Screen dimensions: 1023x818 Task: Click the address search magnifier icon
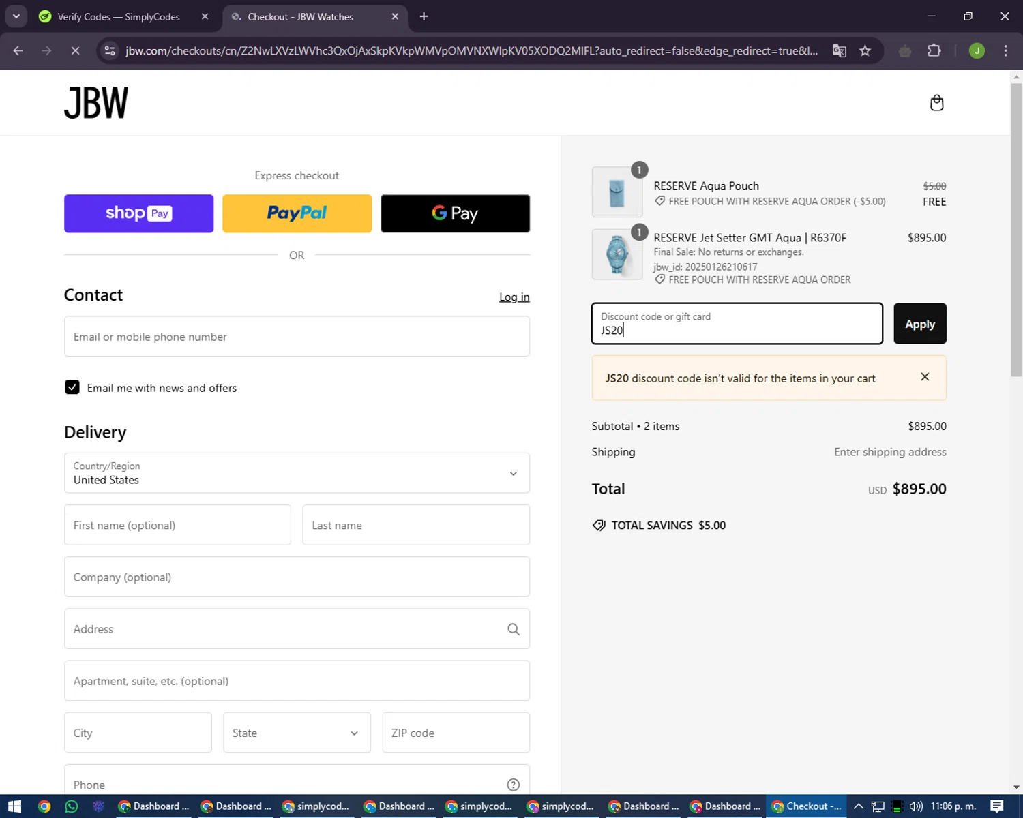[x=514, y=629]
